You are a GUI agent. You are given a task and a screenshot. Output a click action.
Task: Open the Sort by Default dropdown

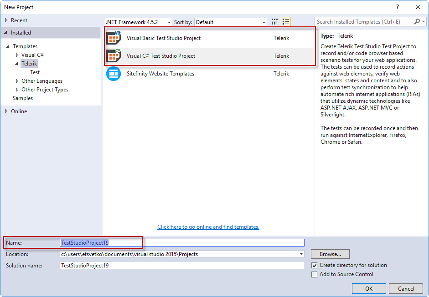point(231,22)
